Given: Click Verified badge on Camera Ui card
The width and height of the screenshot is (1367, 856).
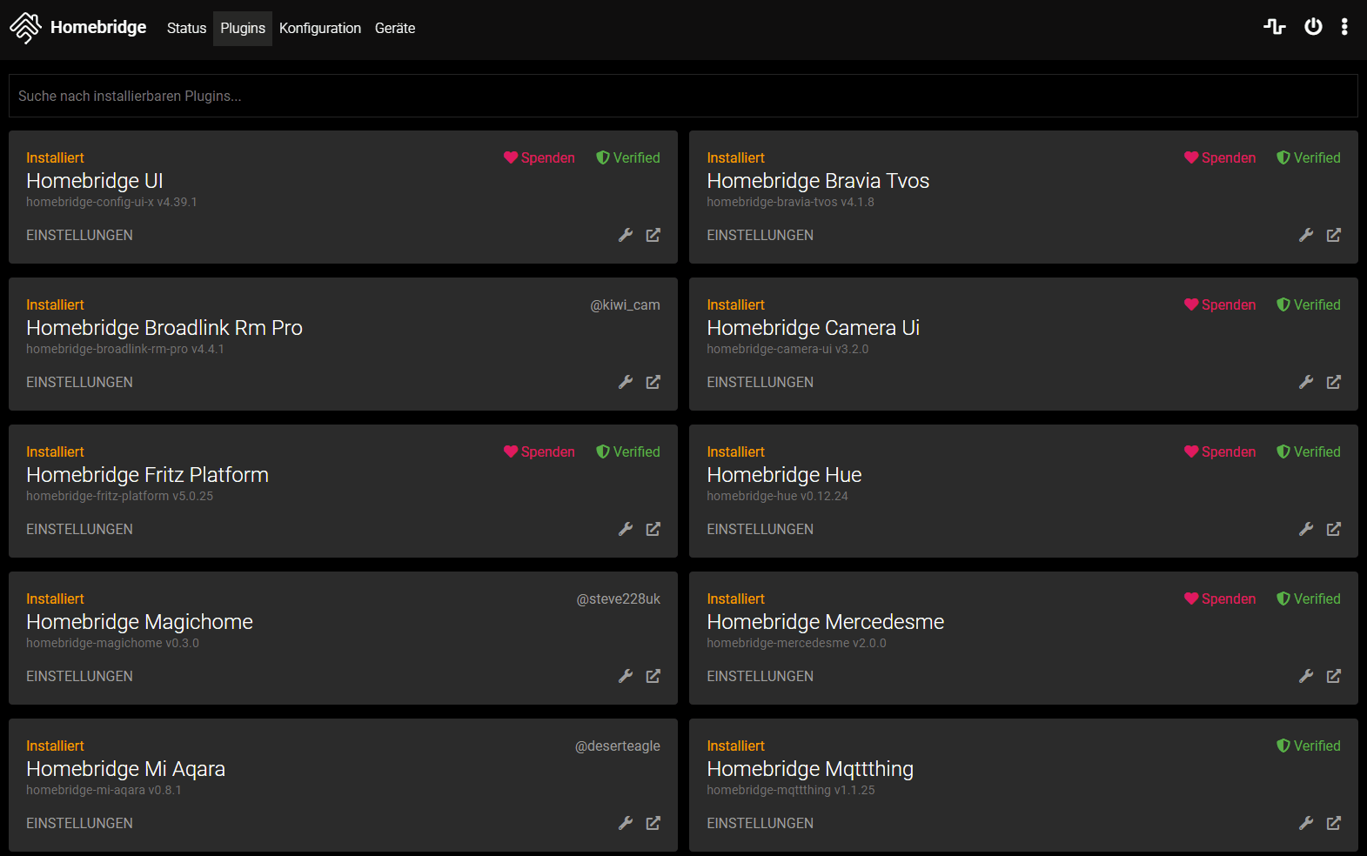Looking at the screenshot, I should coord(1308,304).
